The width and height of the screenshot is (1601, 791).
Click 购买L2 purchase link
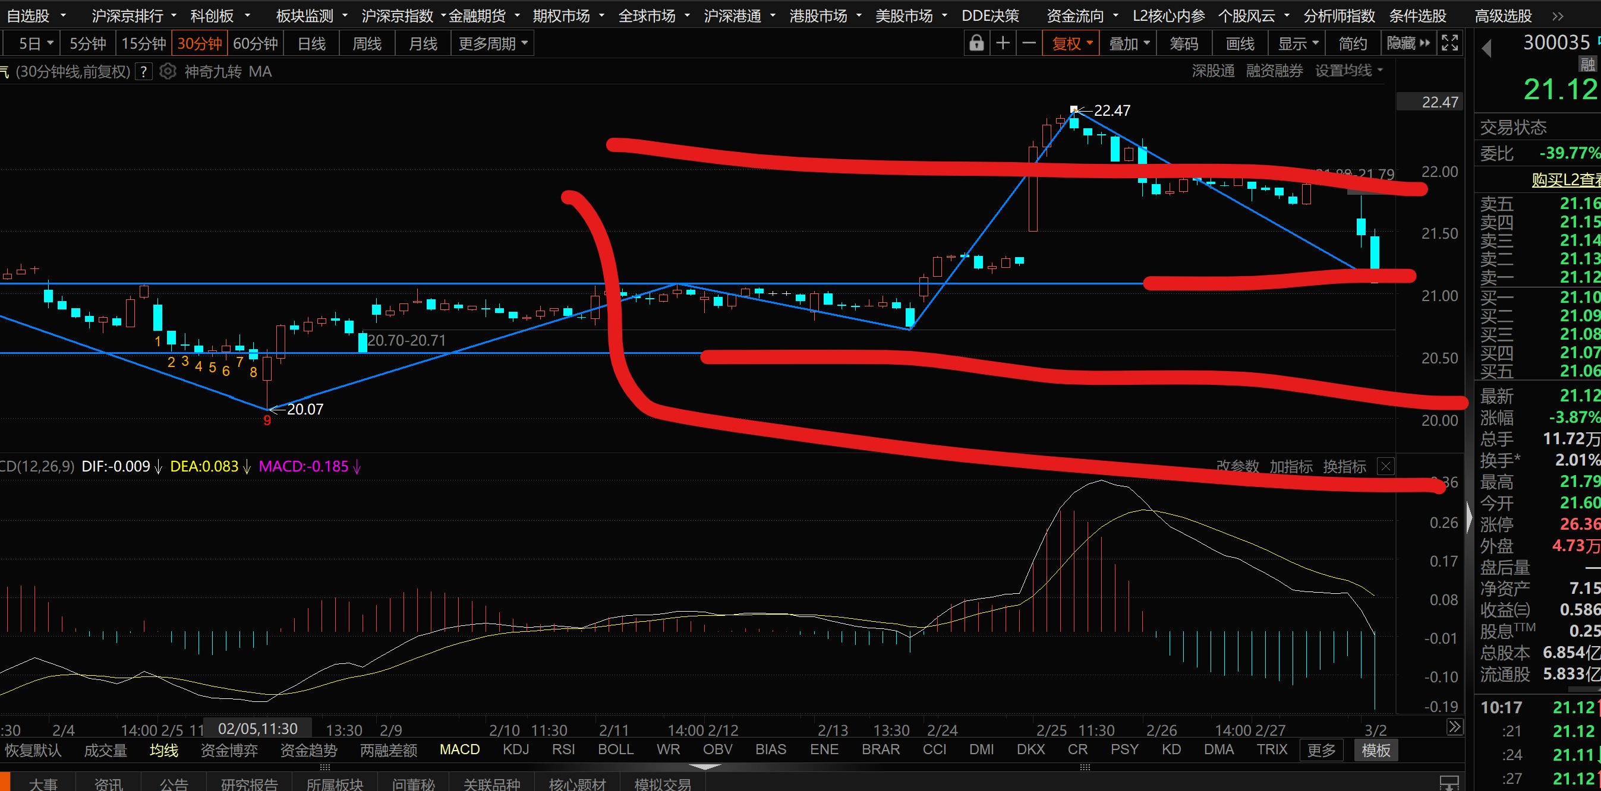pyautogui.click(x=1565, y=180)
